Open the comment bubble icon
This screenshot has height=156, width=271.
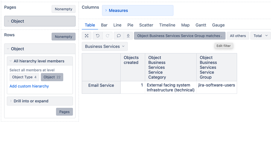(119, 36)
